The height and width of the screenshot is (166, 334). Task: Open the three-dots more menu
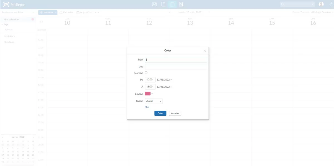(x=97, y=12)
